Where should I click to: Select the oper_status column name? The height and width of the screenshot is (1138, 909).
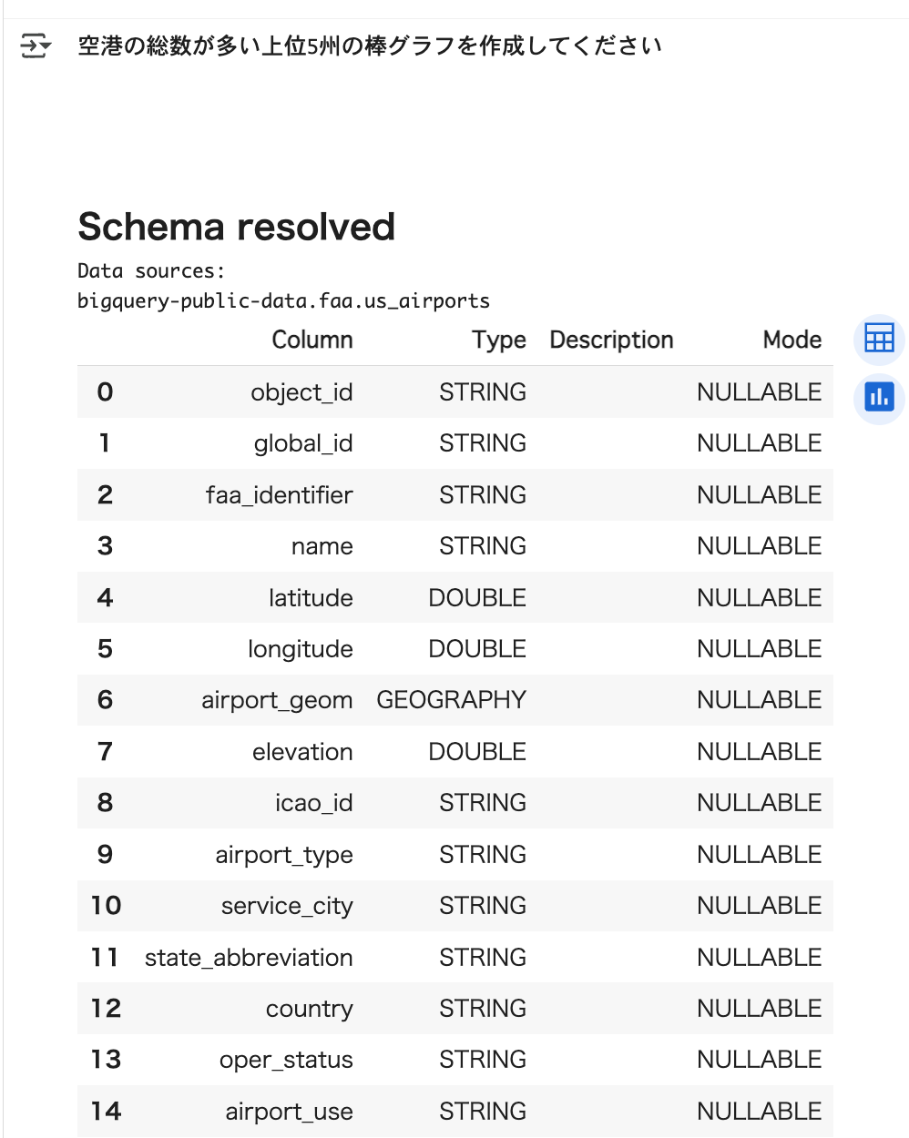(x=286, y=1060)
